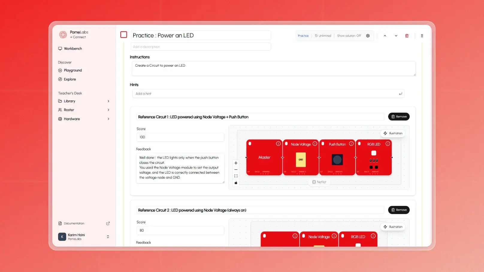The image size is (484, 272).
Task: Edit the Reference Circuit 1 feedback text
Action: [x=180, y=168]
